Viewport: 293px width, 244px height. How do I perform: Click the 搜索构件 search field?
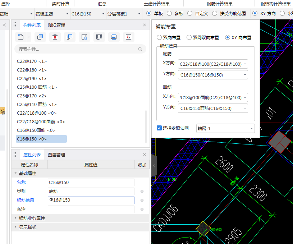click(x=81, y=49)
